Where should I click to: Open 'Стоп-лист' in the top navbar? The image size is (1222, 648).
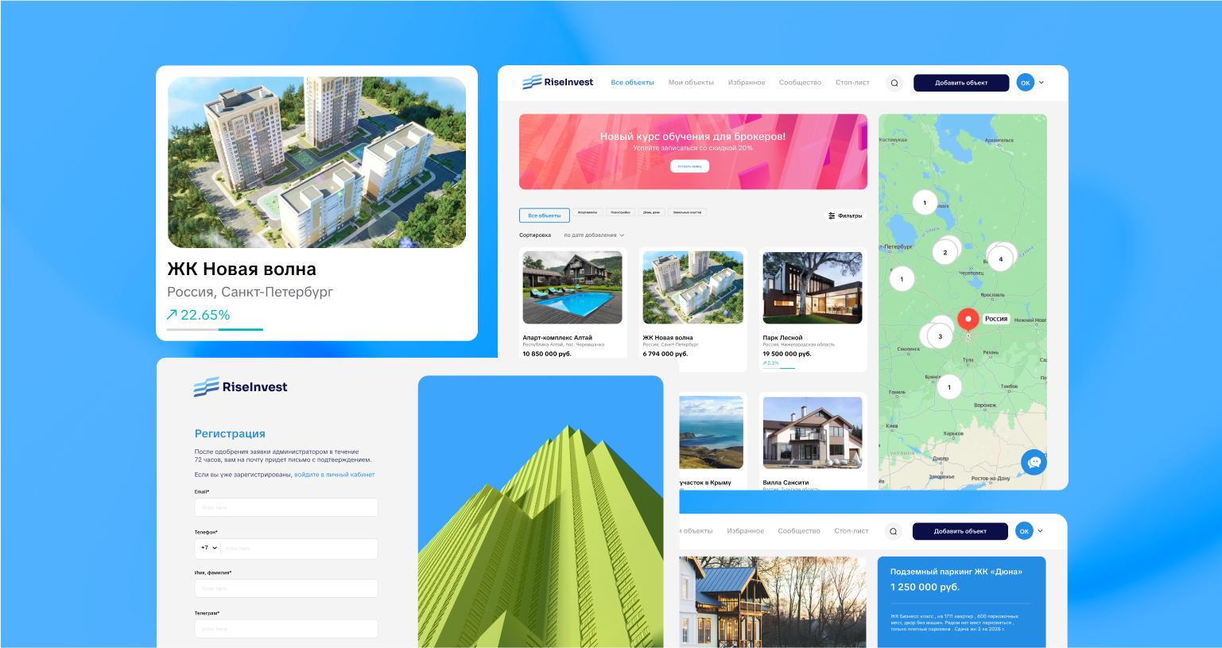(x=852, y=83)
